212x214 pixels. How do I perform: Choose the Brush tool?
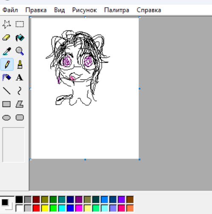click(20, 64)
